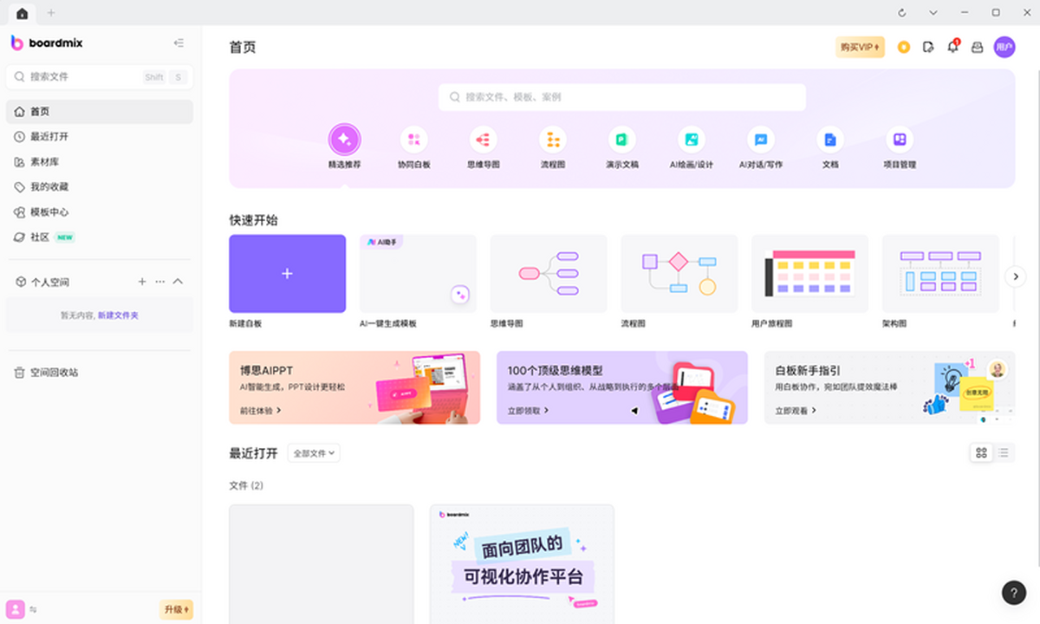Refresh the page from the title bar

[x=902, y=12]
